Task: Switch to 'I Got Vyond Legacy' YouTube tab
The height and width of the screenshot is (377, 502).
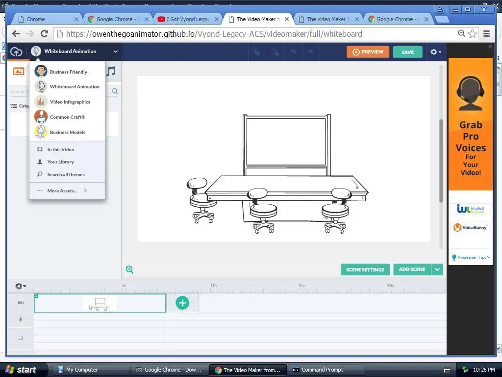Action: pos(187,19)
